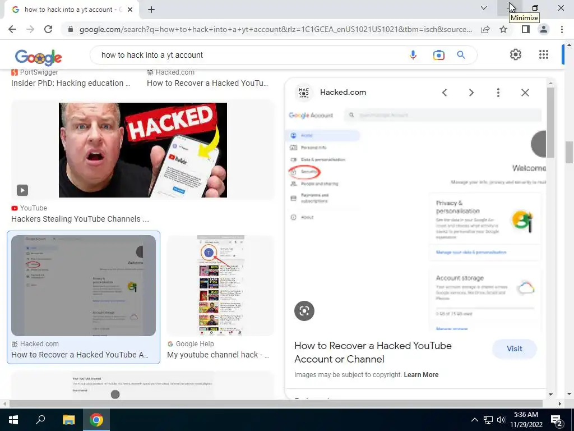The image size is (574, 431).
Task: Click the preview panel scrollbar thumb
Action: tap(550, 123)
